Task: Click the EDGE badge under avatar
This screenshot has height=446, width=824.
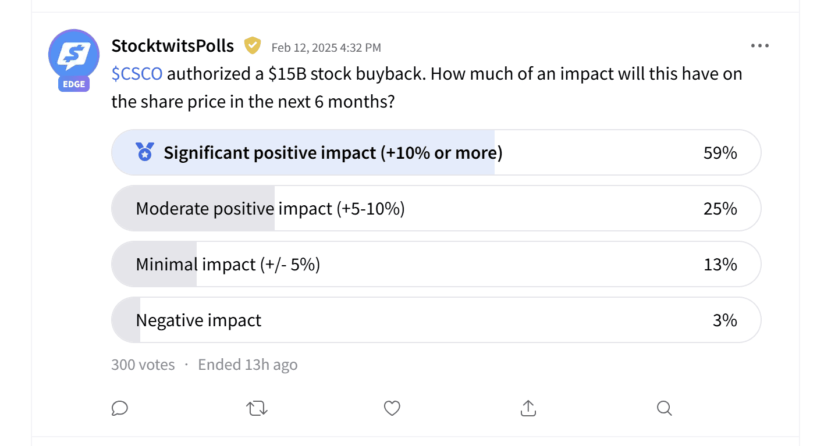Action: point(74,84)
